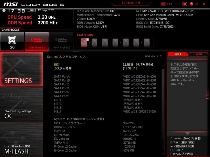210x157 pixels.
Task: Click the MSI Click BIOS 5 logo
Action: point(33,5)
